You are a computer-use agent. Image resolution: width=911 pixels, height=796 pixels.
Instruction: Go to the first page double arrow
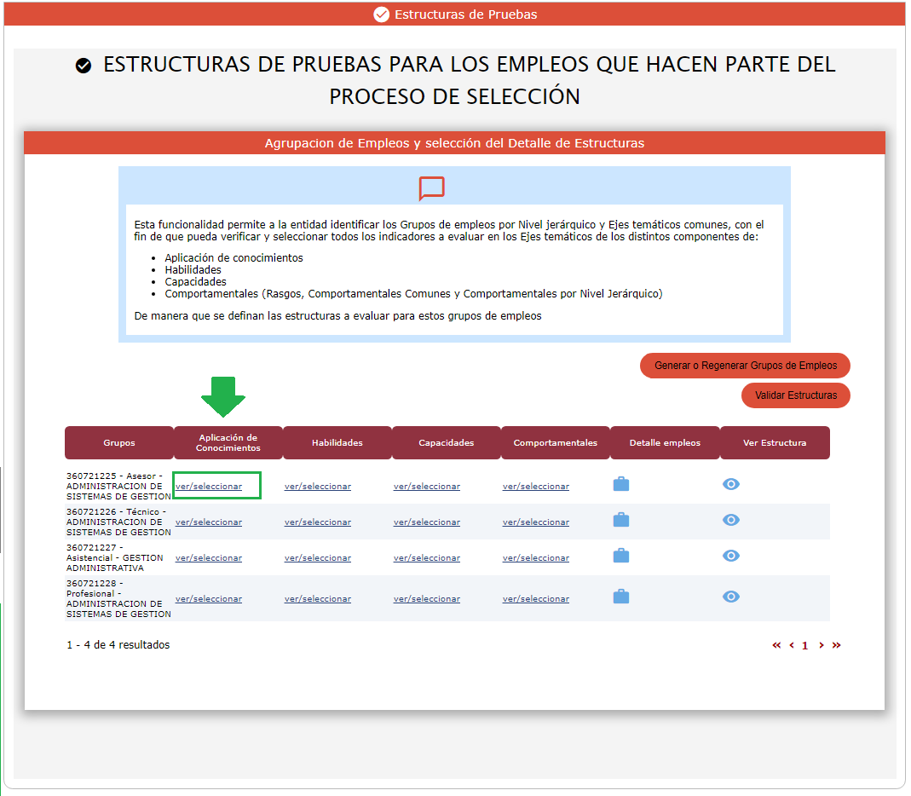click(x=776, y=645)
